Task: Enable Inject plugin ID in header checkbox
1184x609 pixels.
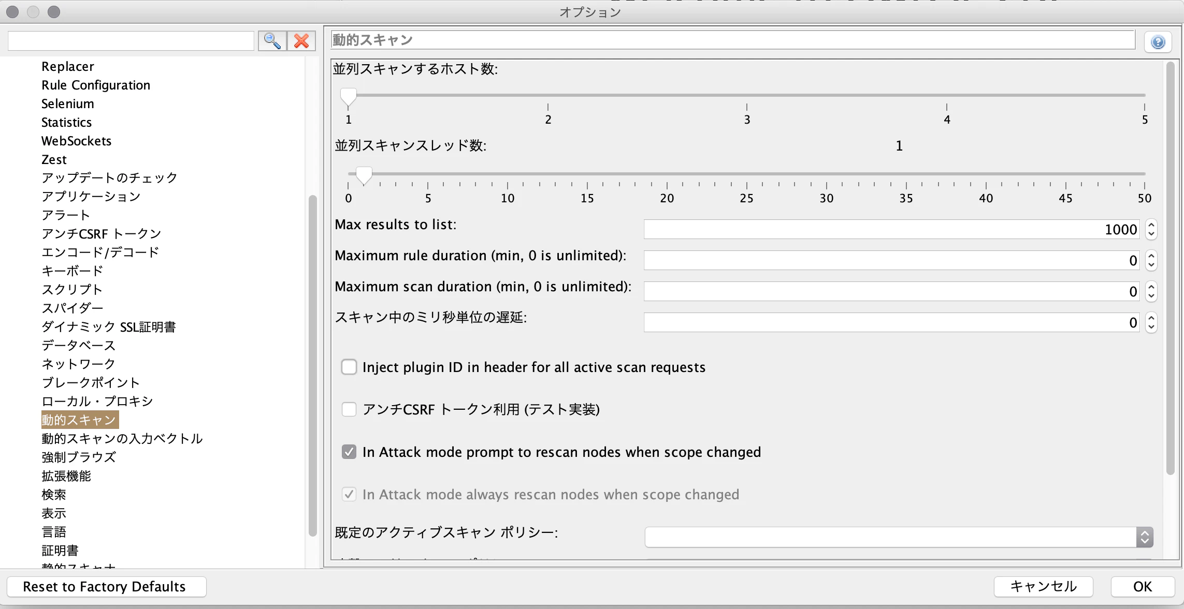Action: pos(349,367)
